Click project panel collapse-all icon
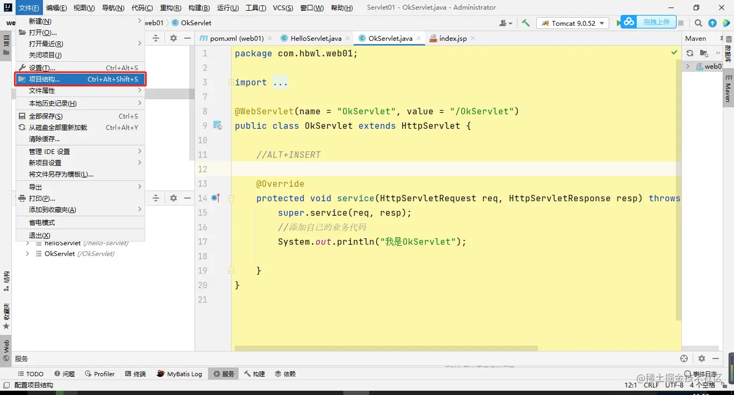 (156, 38)
